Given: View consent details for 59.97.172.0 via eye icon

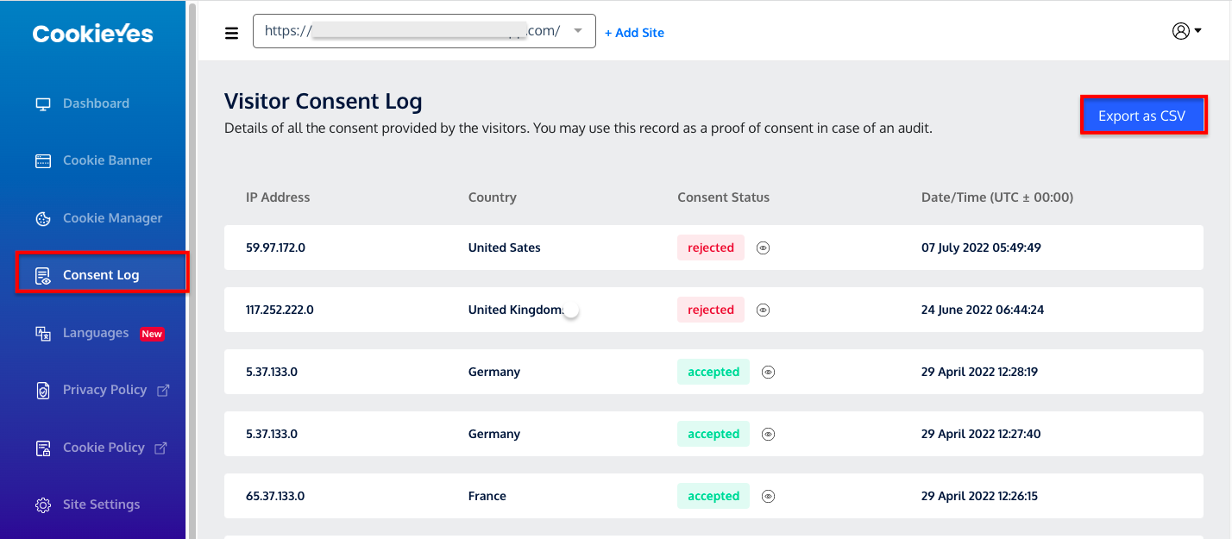Looking at the screenshot, I should pyautogui.click(x=763, y=248).
